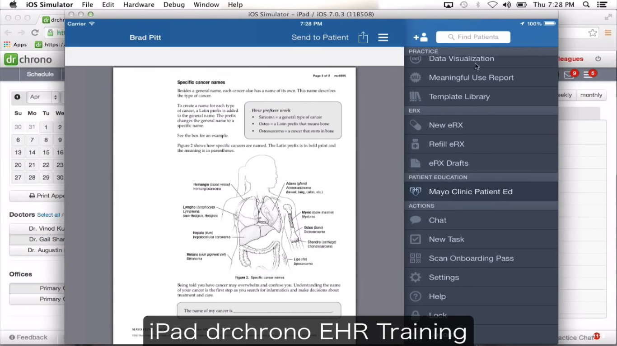Create a New Task
Screen dimensions: 617x346
[481, 239]
